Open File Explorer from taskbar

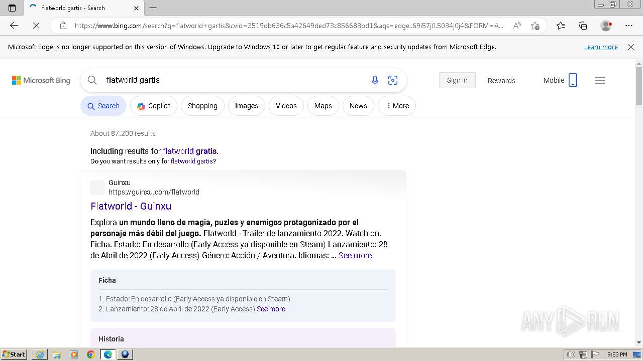tap(57, 354)
